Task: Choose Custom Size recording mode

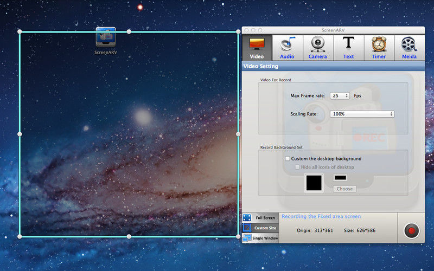Action: [x=260, y=228]
